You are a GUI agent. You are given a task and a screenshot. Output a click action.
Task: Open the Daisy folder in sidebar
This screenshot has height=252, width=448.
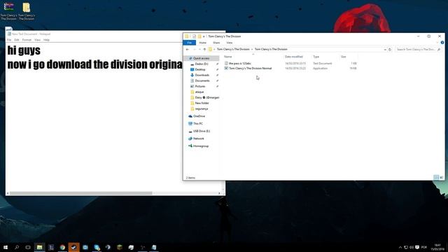[204, 97]
